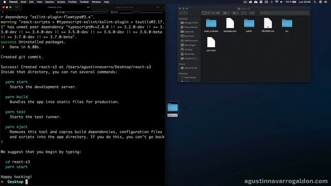The width and height of the screenshot is (331, 186).
Task: Click the iTerm2 CPU percentage status graph
Action: pyautogui.click(x=137, y=12)
